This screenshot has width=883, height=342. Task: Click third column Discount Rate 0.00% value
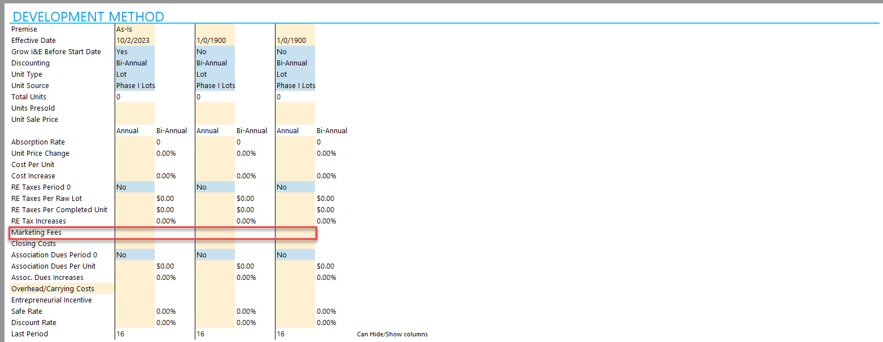[326, 322]
